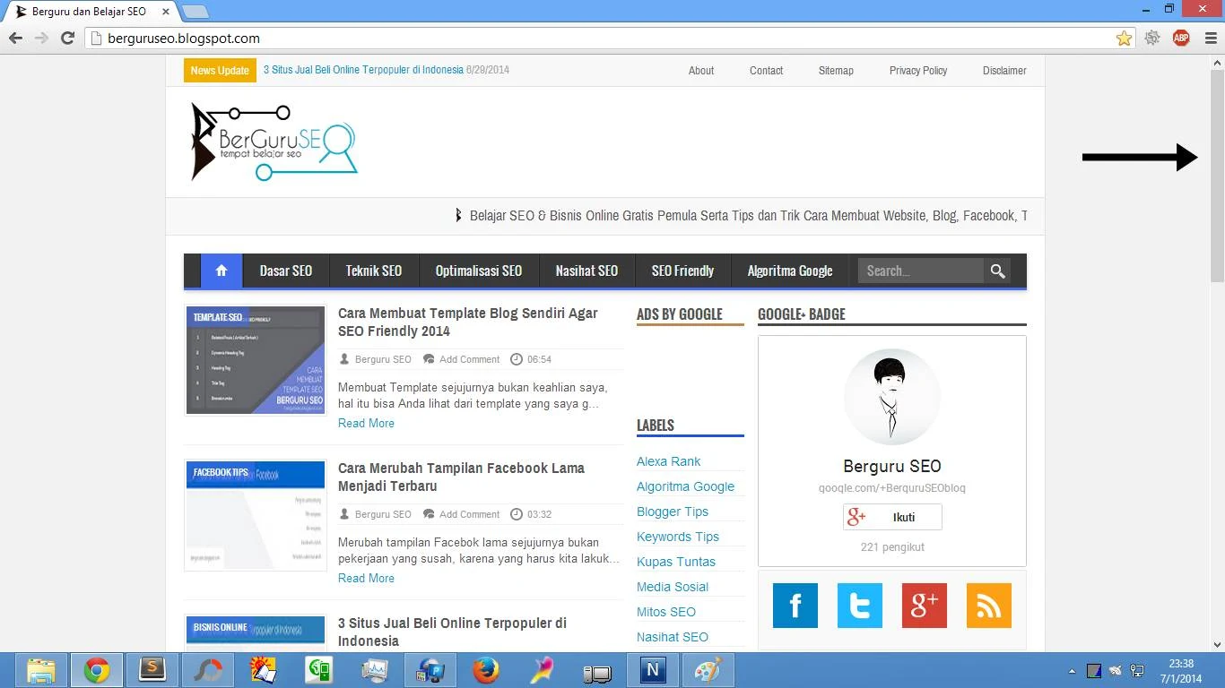Open File Explorer from the taskbar
Screen dimensions: 1225x688
pos(41,670)
